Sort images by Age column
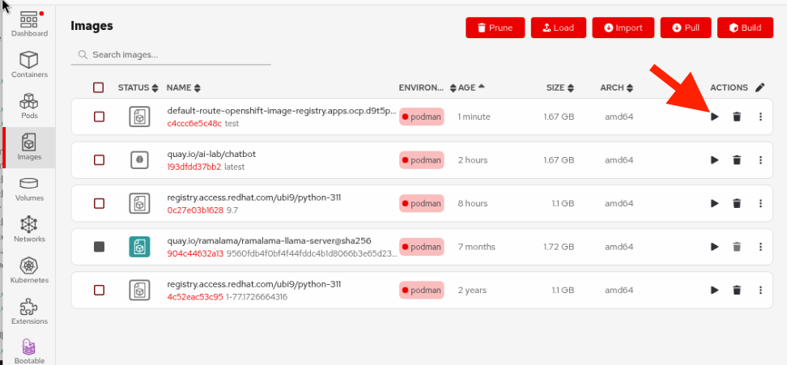The height and width of the screenshot is (365, 787). (470, 87)
